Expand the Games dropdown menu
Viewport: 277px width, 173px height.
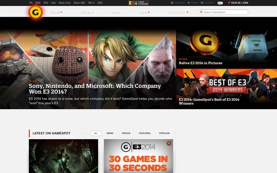pyautogui.click(x=56, y=12)
